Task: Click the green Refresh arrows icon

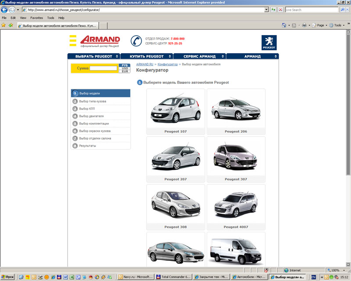Action: tap(273, 10)
